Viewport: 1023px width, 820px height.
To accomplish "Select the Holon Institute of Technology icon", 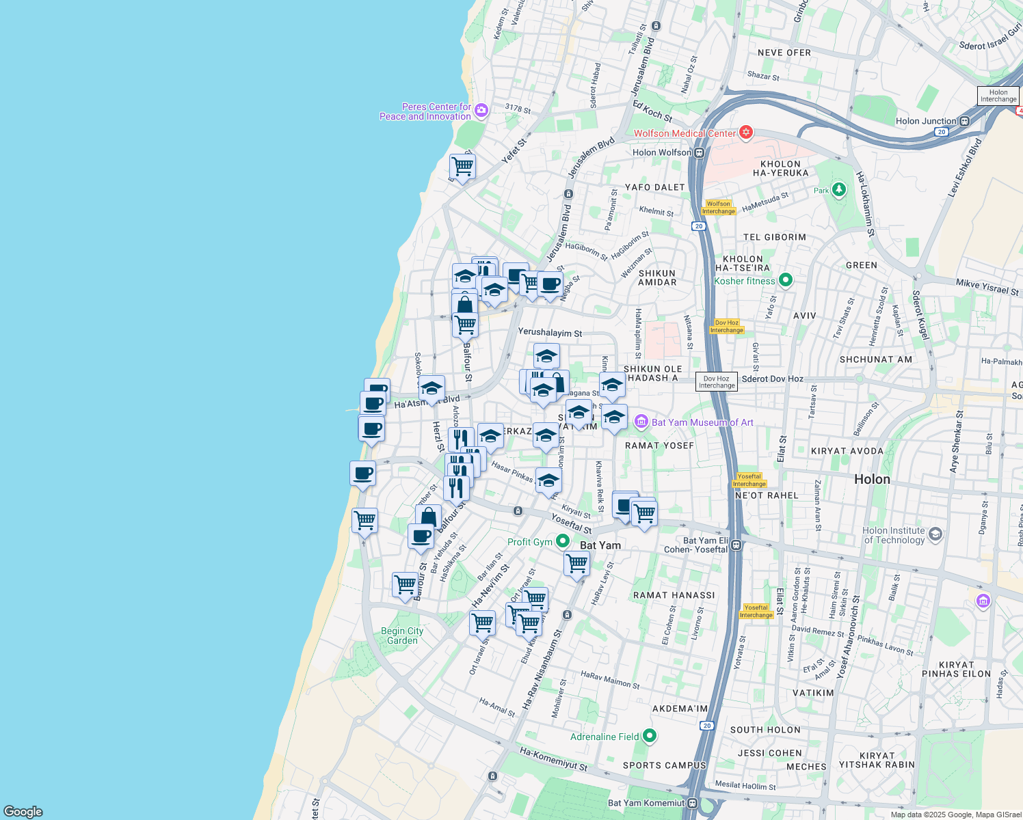I will point(935,534).
